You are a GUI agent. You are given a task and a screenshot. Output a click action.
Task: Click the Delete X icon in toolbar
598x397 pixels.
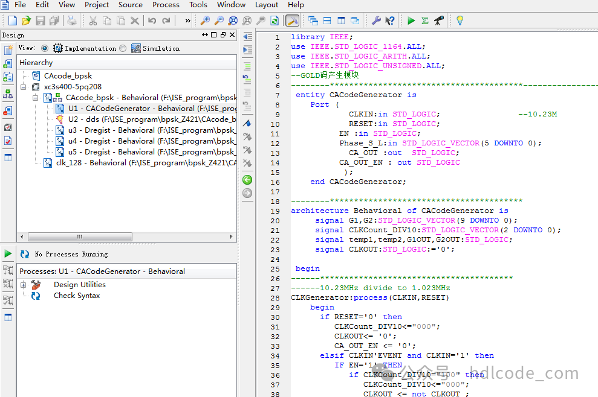[x=135, y=21]
